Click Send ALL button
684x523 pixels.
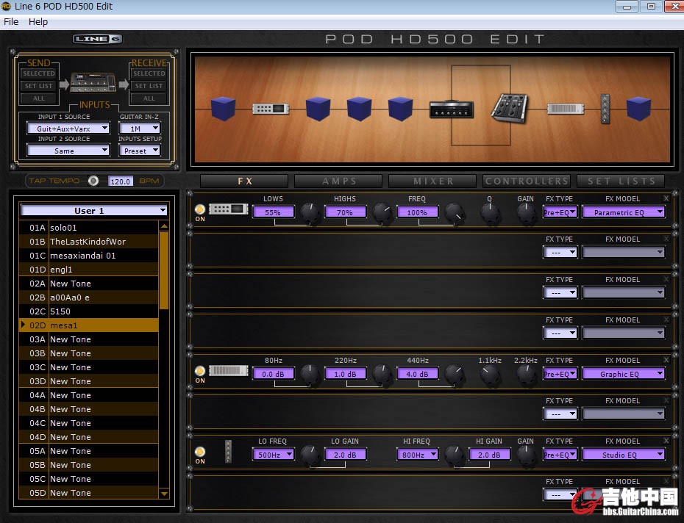(x=39, y=98)
